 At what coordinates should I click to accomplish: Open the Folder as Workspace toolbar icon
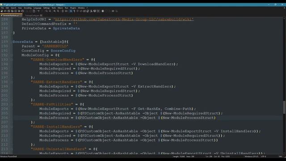tap(95, 11)
